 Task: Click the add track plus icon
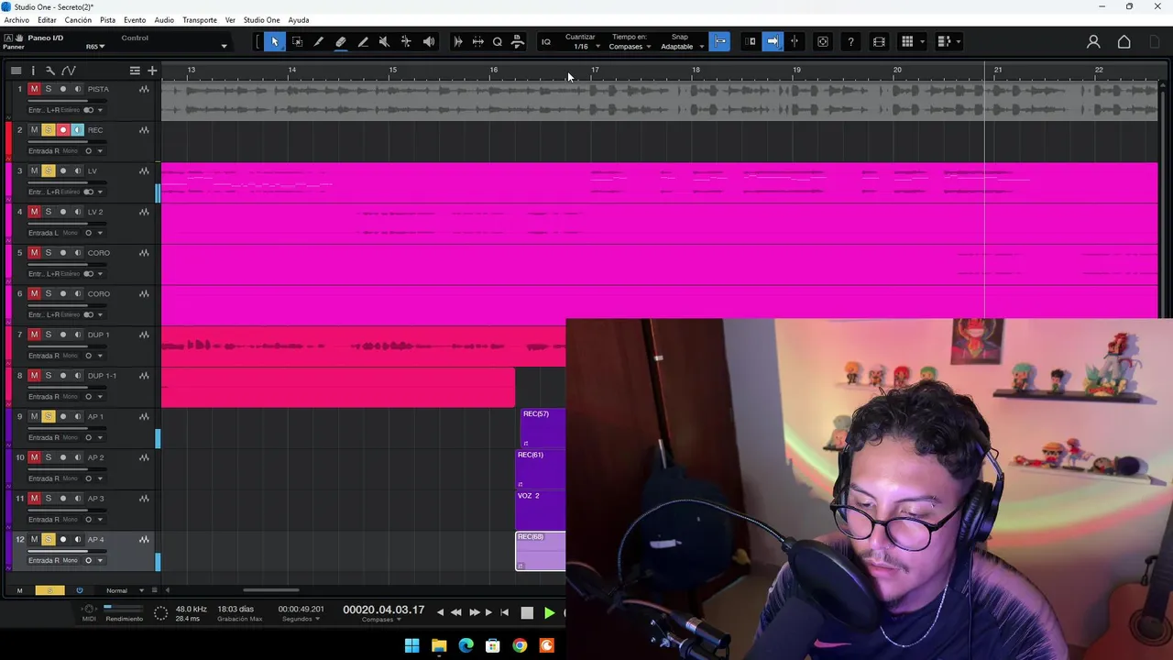[152, 71]
